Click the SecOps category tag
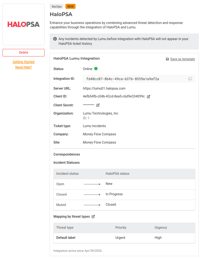 tap(57, 6)
